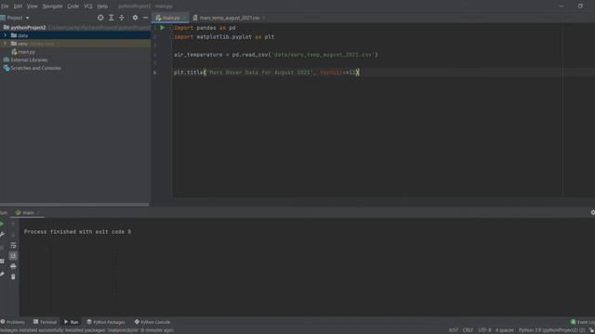Screen dimensions: 595x334
Task: Select the venv folder row
Action: (75, 44)
